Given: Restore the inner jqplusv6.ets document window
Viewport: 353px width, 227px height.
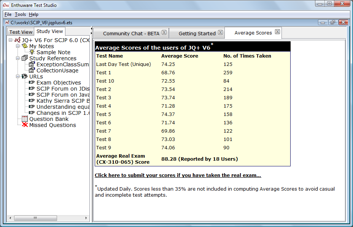Looking at the screenshot, I should point(333,22).
